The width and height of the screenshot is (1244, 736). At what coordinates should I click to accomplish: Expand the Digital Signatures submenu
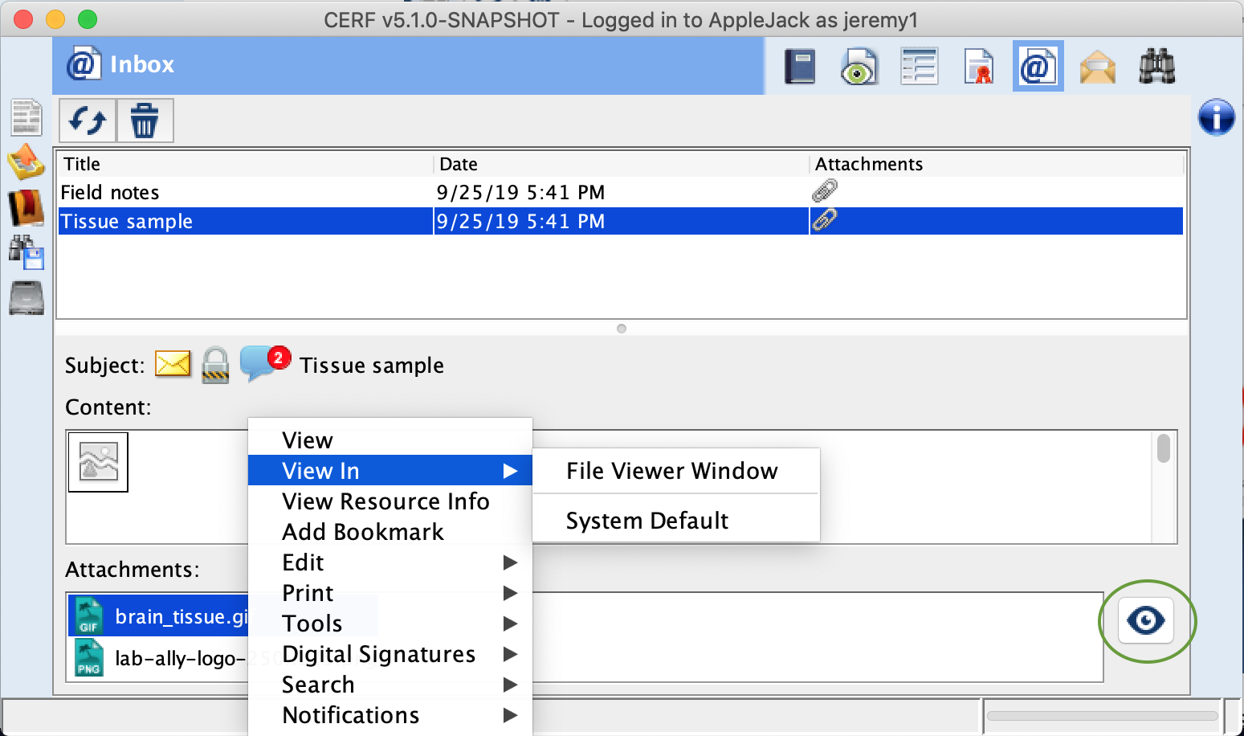[390, 654]
